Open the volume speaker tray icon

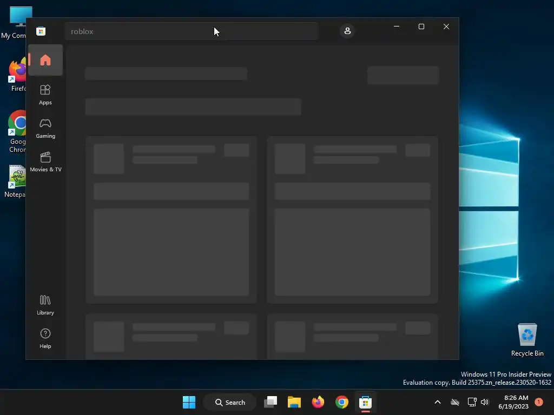click(485, 402)
